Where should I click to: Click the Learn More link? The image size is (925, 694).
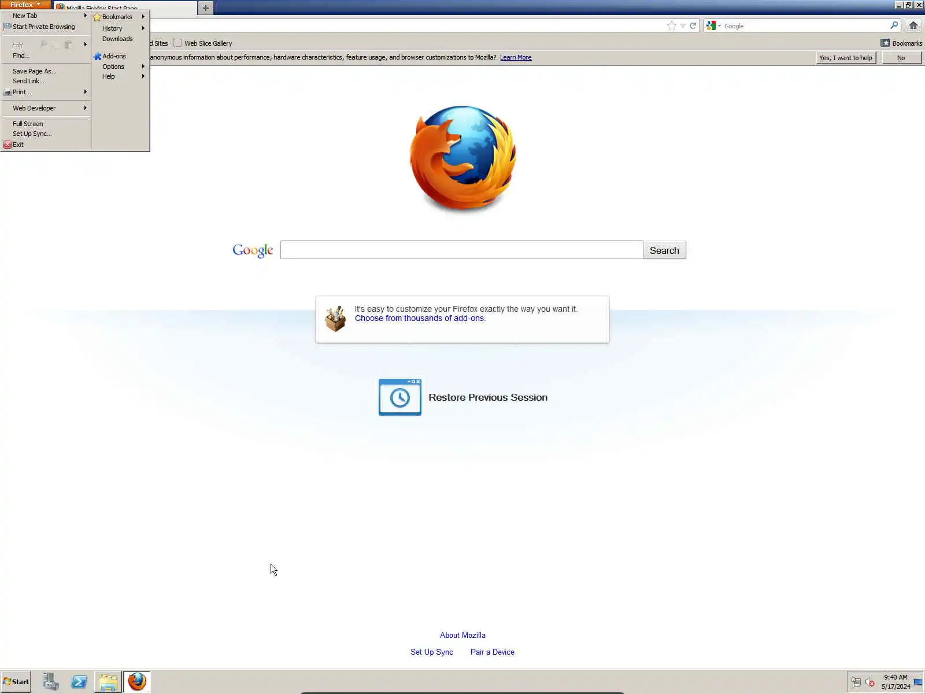[x=516, y=57]
